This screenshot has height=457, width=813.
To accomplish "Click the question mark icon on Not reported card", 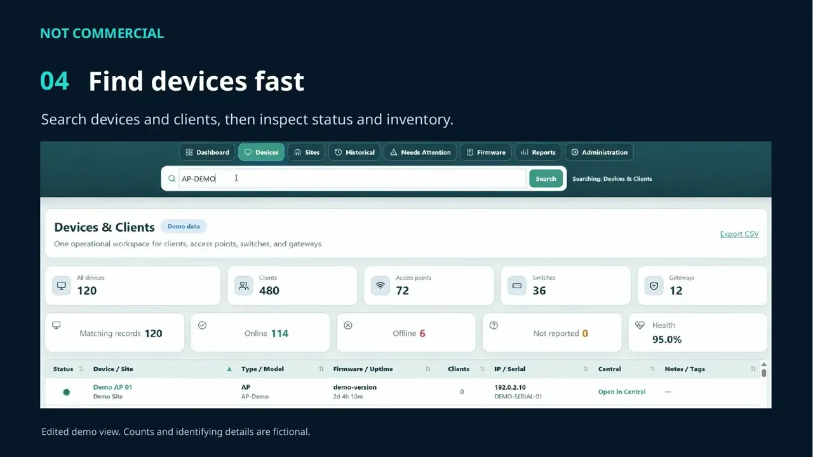I will coord(494,325).
